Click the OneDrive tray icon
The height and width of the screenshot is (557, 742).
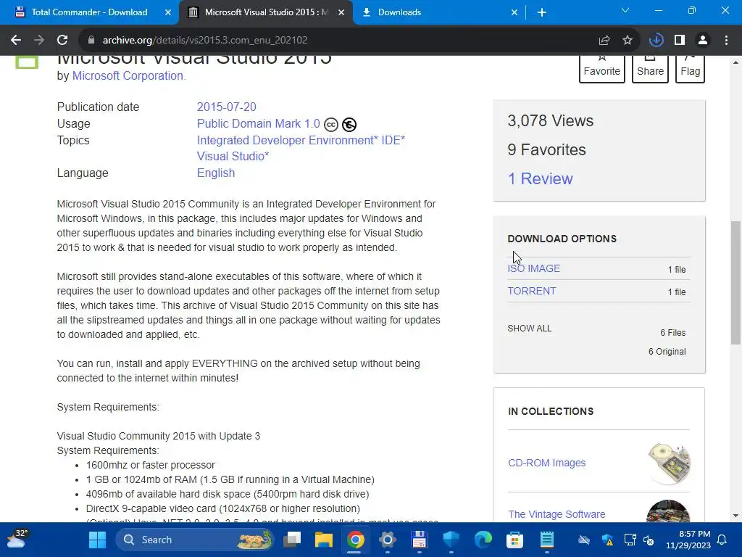coord(585,540)
